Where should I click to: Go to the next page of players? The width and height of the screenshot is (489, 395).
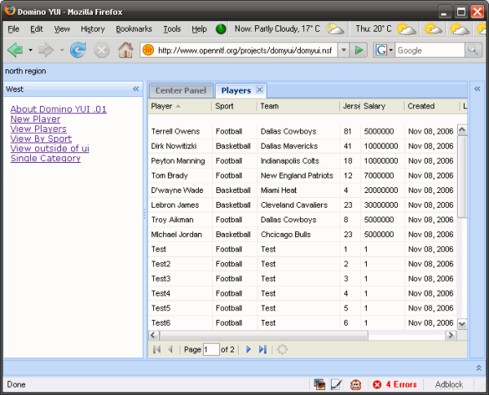249,349
